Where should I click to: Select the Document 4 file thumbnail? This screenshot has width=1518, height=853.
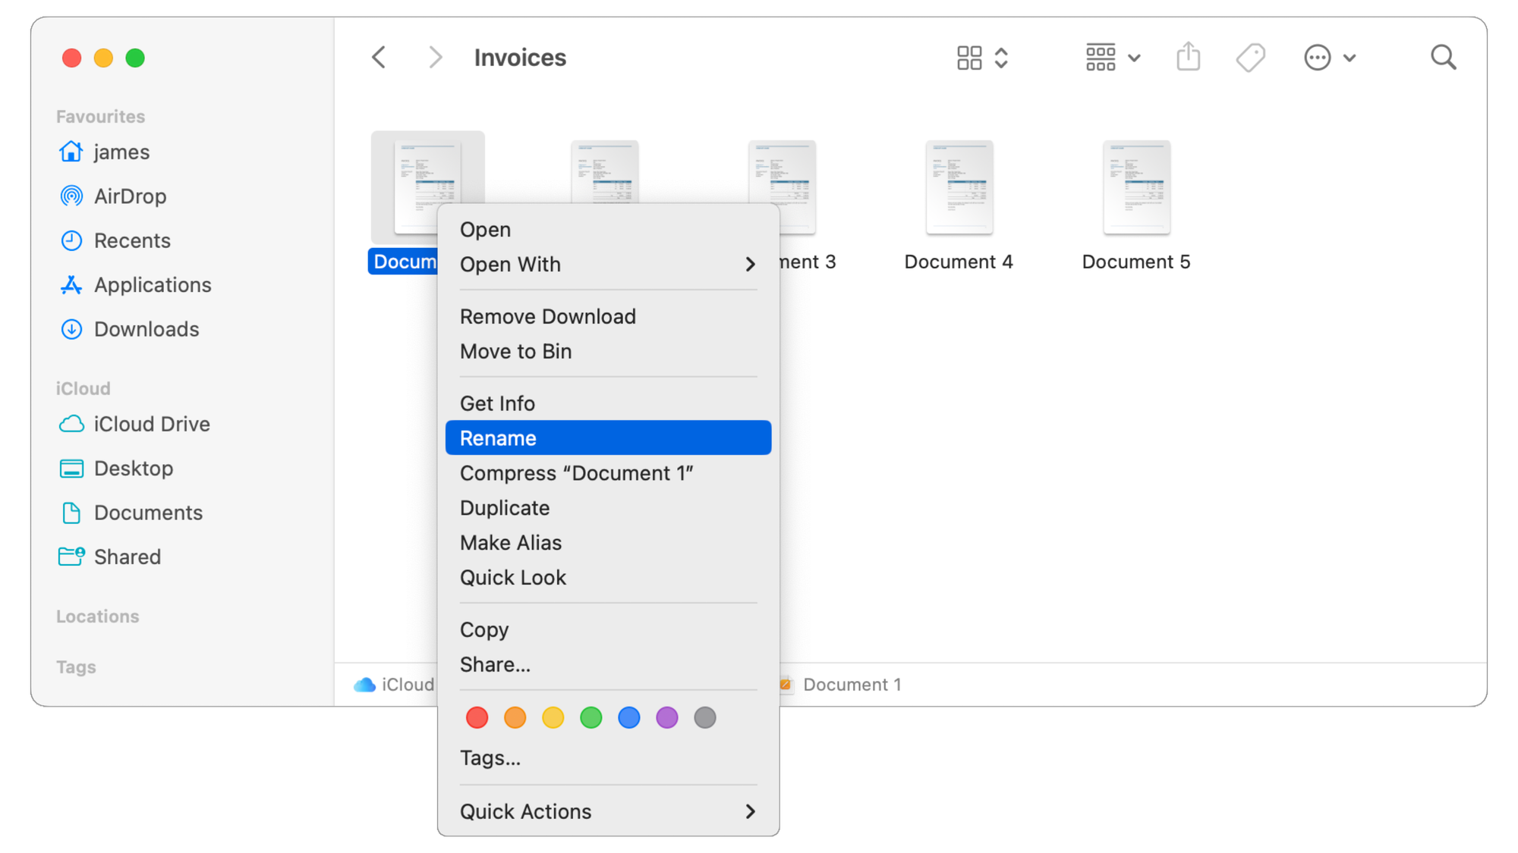[959, 187]
